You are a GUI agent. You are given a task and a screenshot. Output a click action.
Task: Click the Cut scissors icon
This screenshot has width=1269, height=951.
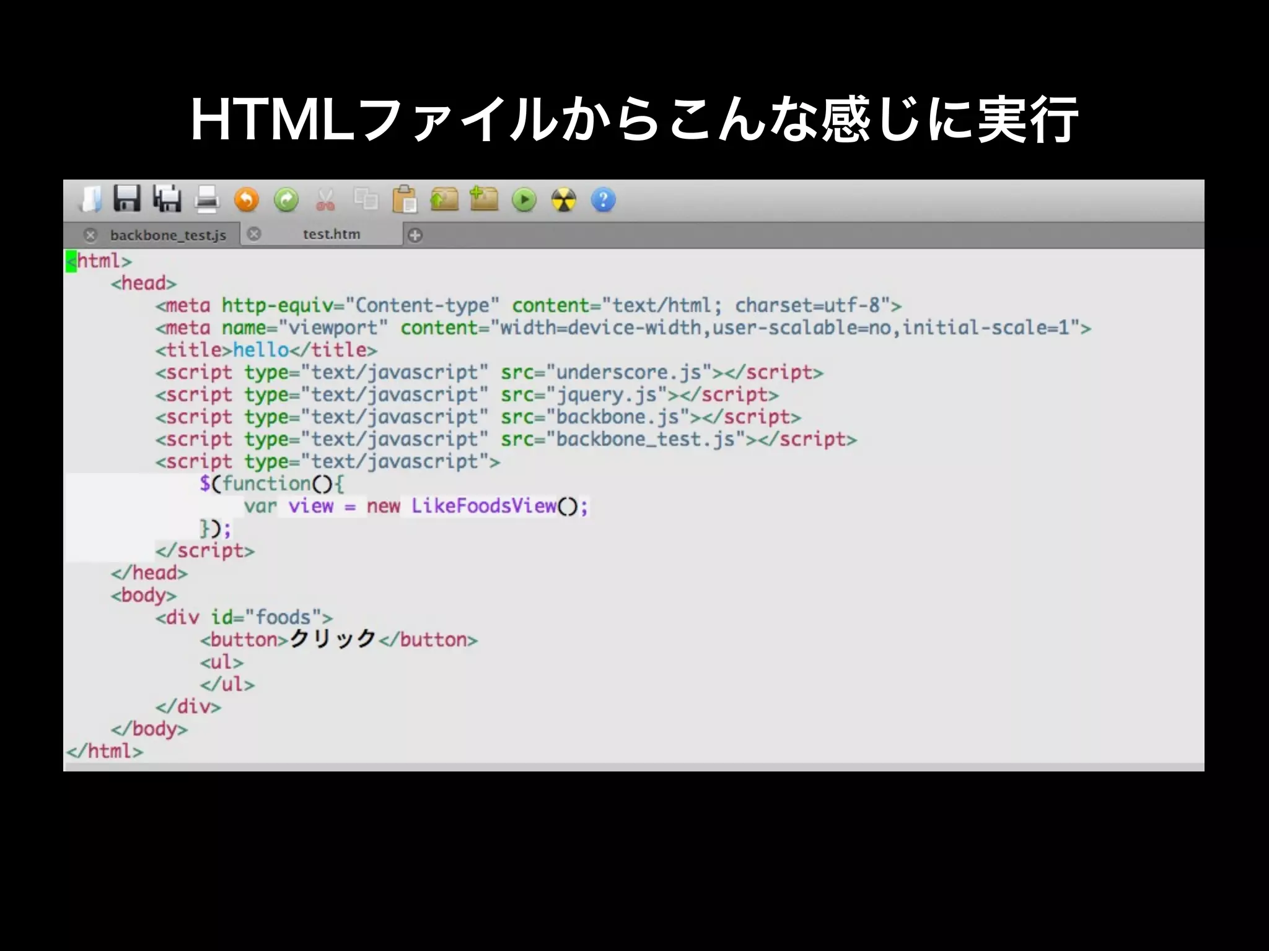tap(325, 200)
